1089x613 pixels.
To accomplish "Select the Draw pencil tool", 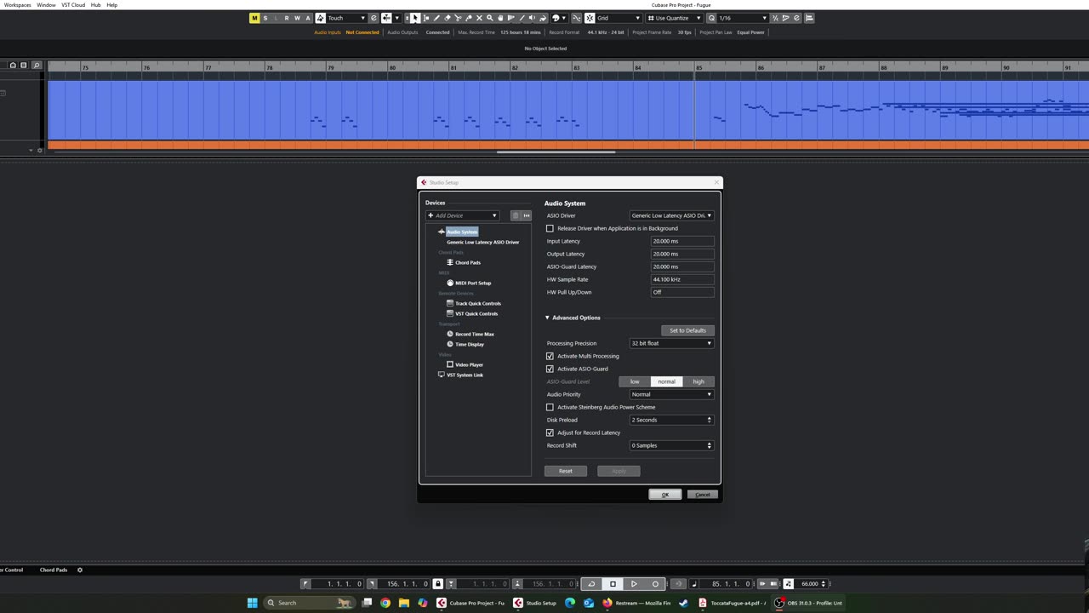I will point(436,18).
